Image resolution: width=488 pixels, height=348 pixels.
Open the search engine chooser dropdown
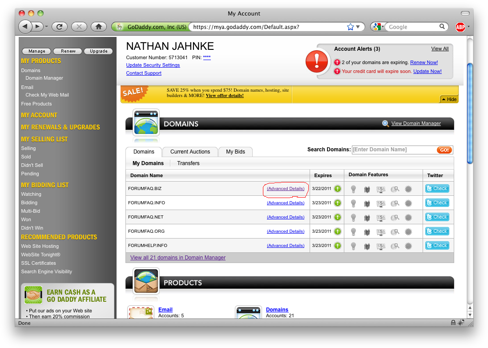[x=378, y=27]
